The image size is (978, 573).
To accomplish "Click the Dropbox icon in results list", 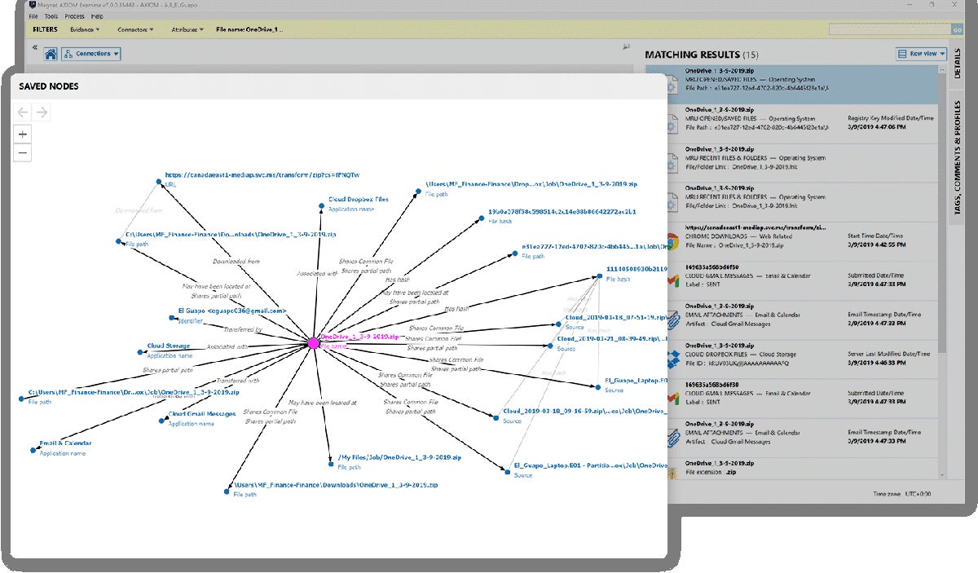I will pyautogui.click(x=672, y=359).
